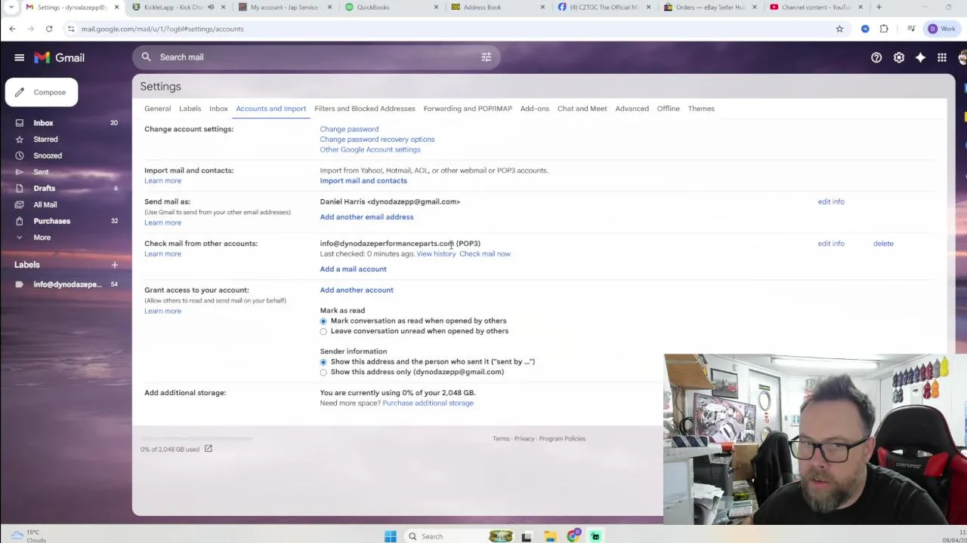Open the Google apps grid
967x543 pixels.
[x=942, y=58]
